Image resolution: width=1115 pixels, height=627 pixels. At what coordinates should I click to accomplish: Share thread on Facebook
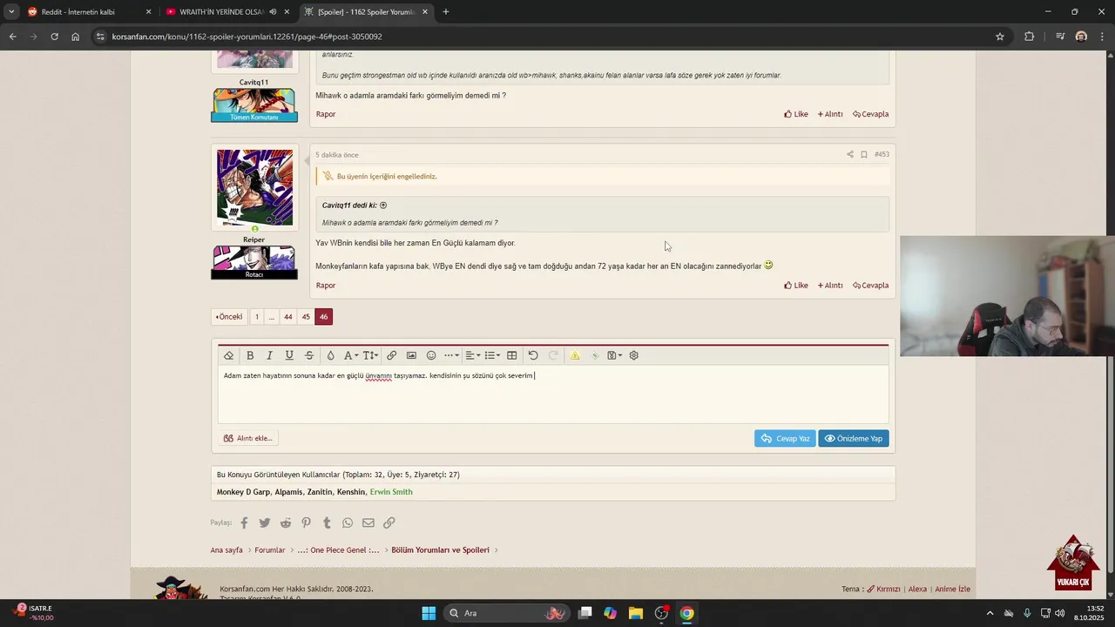244,522
